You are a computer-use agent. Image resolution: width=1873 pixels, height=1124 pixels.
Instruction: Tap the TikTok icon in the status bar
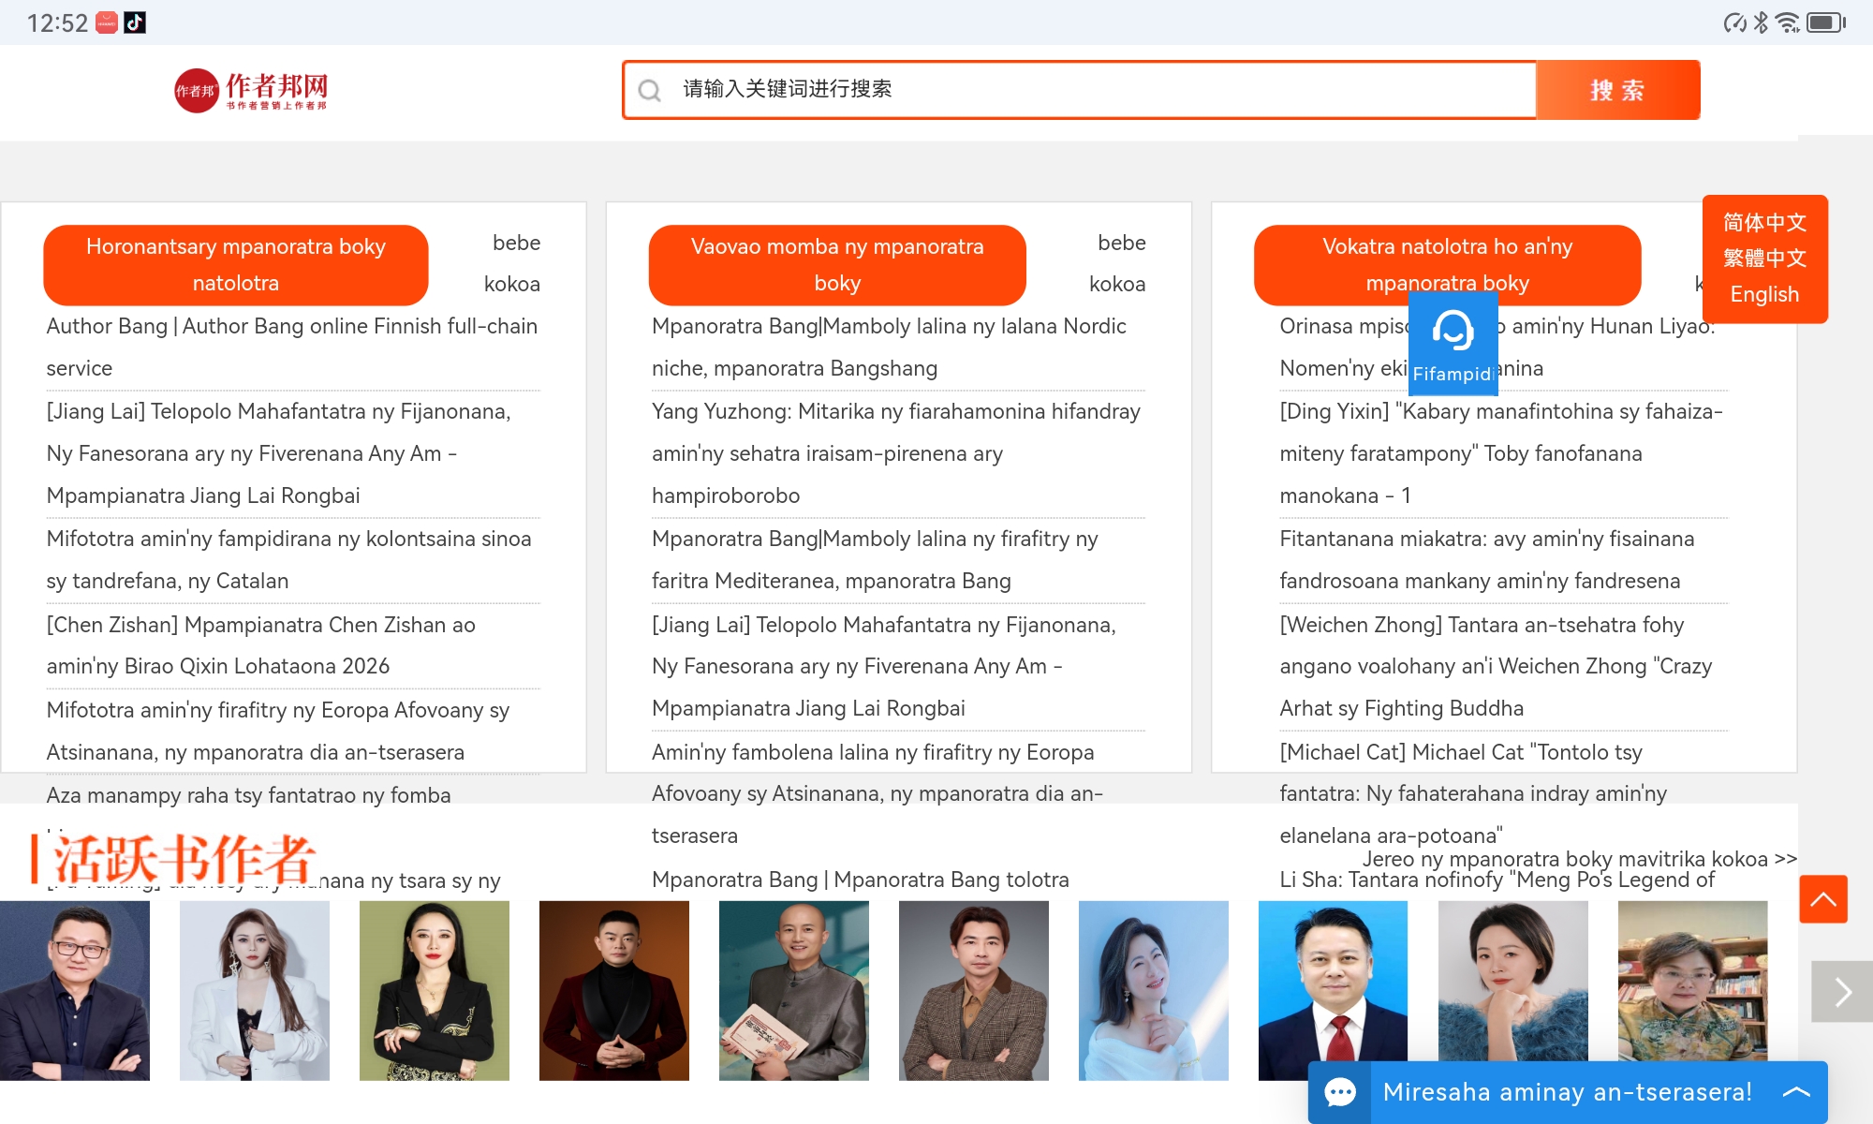click(135, 22)
